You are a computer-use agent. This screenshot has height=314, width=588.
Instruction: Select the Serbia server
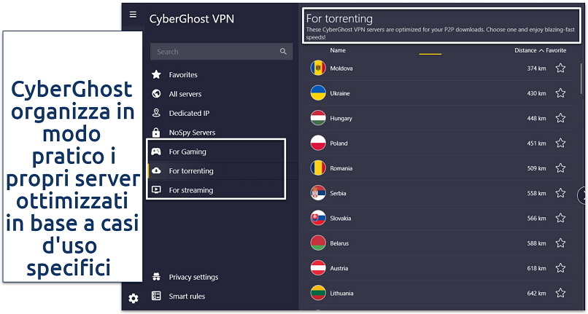(340, 194)
